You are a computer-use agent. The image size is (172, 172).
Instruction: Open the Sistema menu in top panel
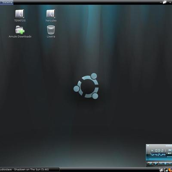[7, 3]
